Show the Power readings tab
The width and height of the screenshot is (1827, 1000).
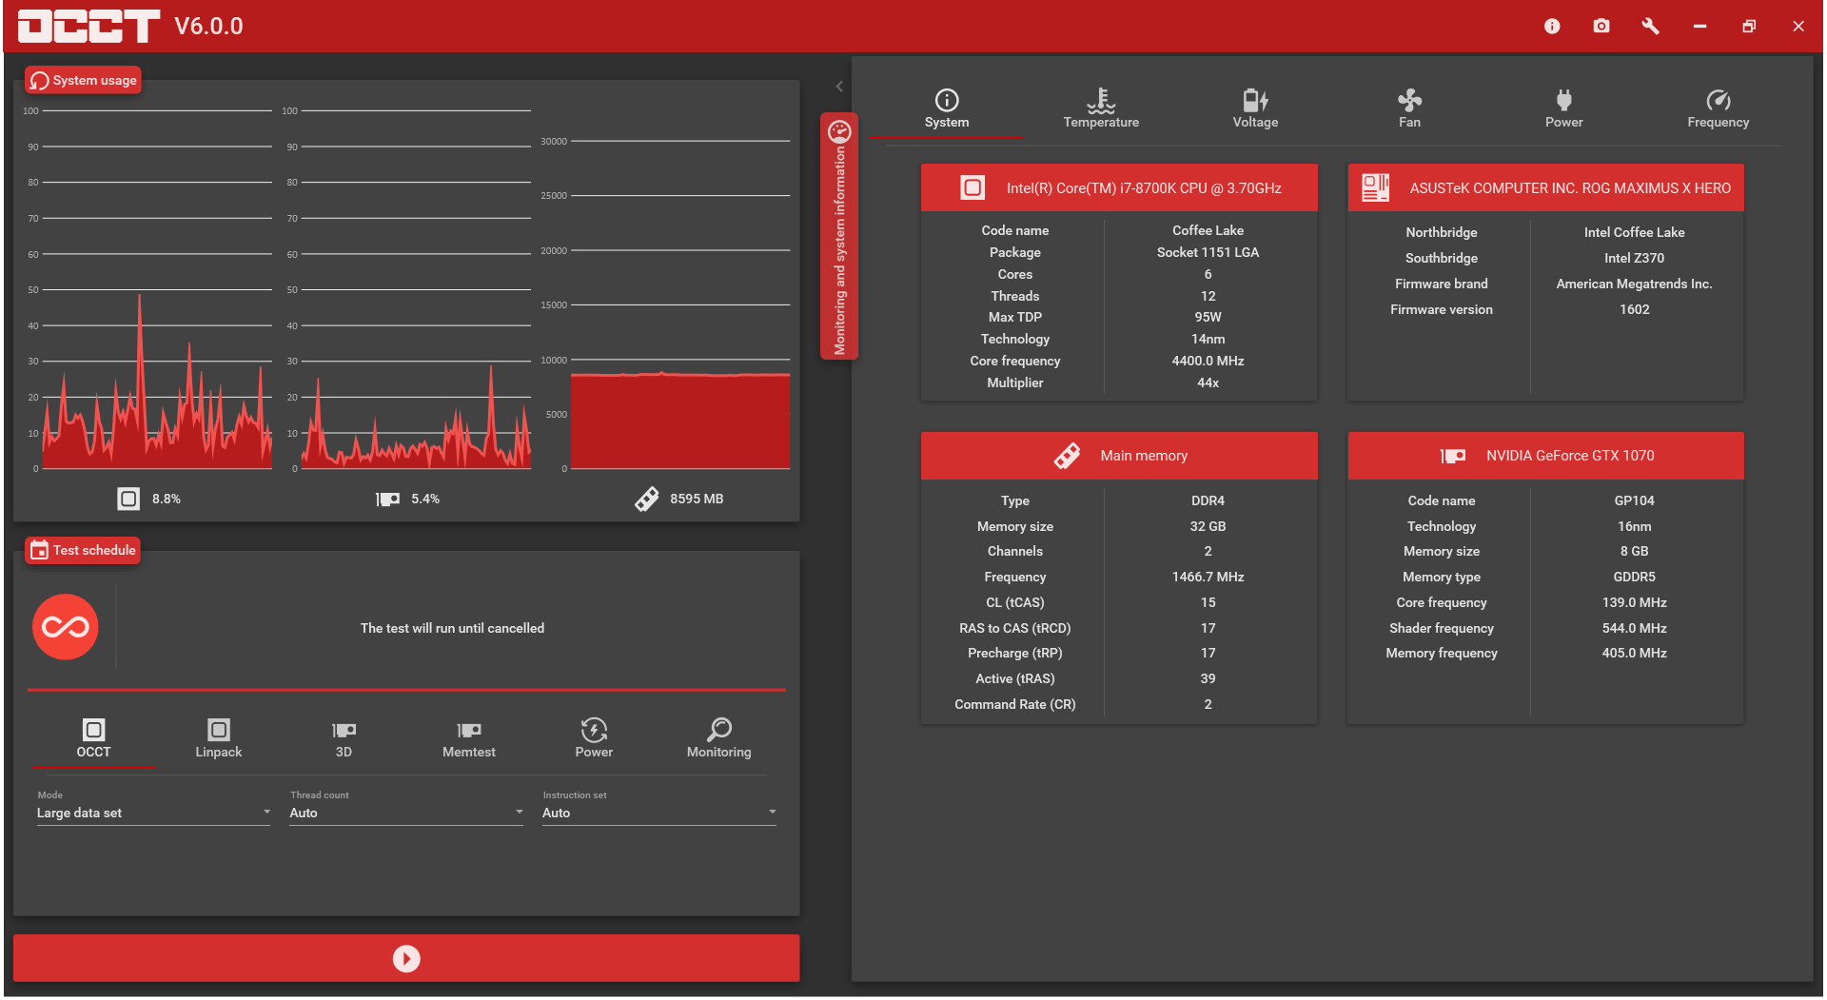pyautogui.click(x=1563, y=108)
